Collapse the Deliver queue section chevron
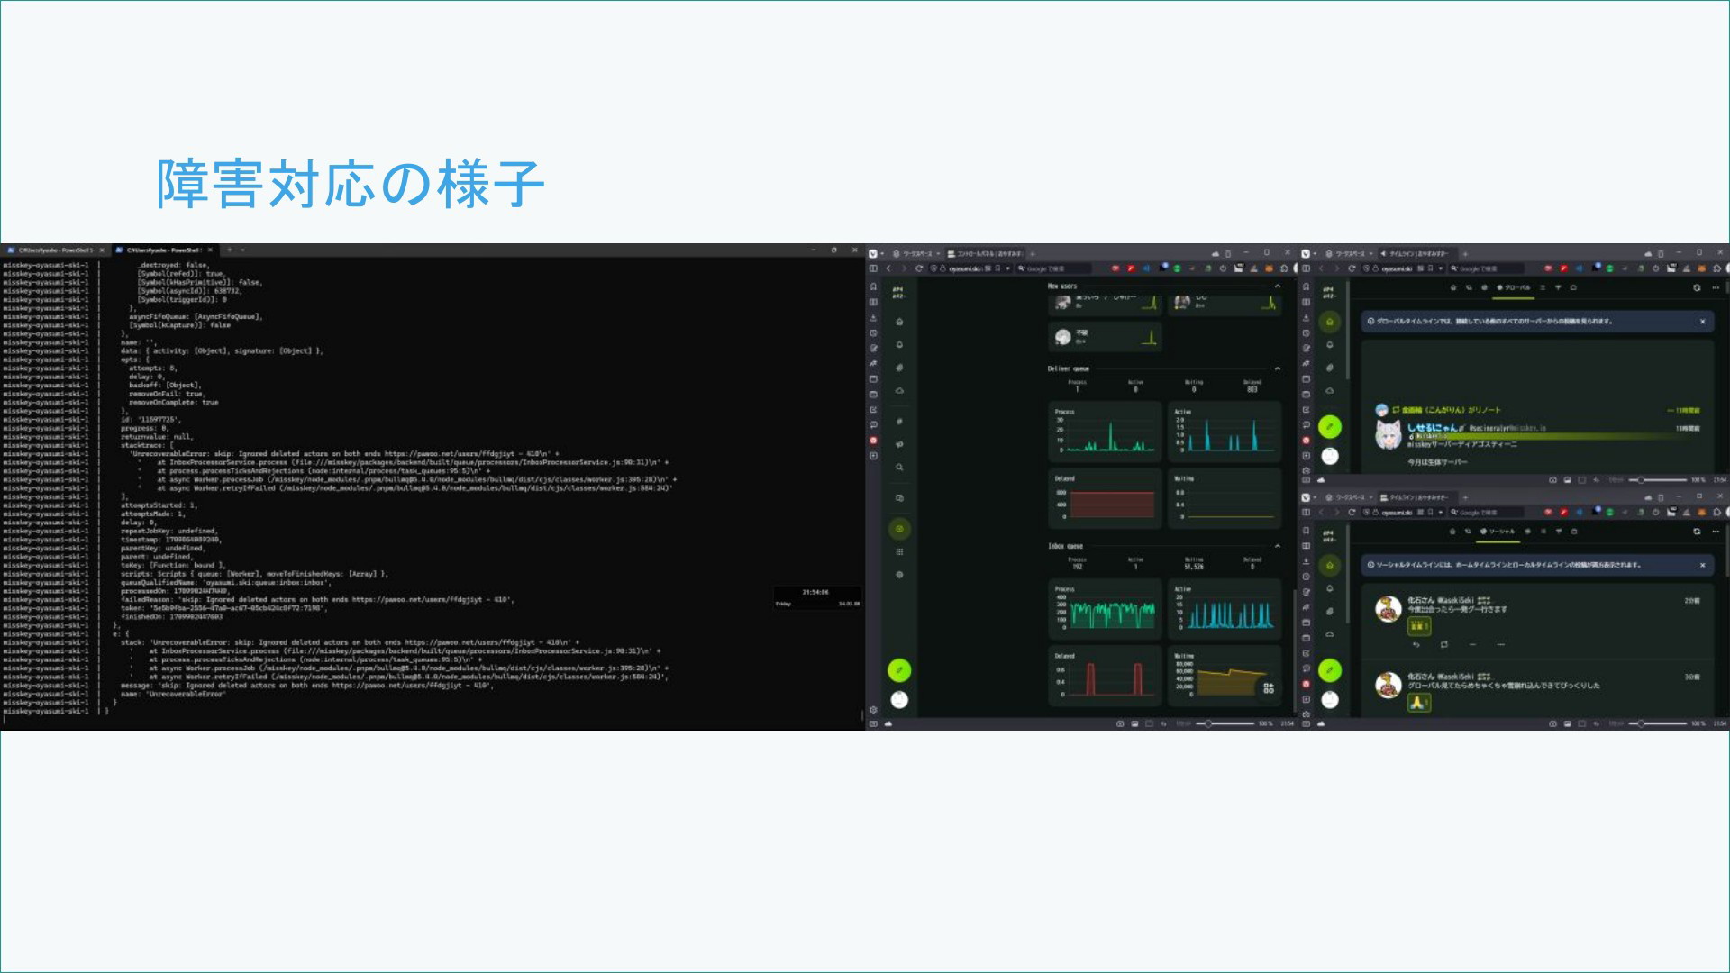Viewport: 1730px width, 973px height. [1277, 368]
